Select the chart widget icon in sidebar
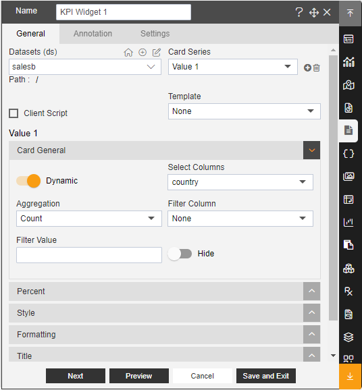The width and height of the screenshot is (362, 390). [348, 62]
